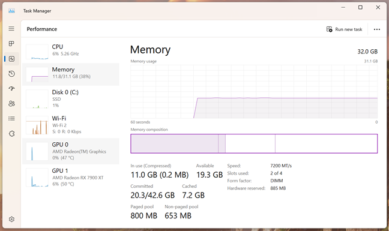Click Slots used value 2 of 4
Viewport: 389px width, 231px height.
276,173
